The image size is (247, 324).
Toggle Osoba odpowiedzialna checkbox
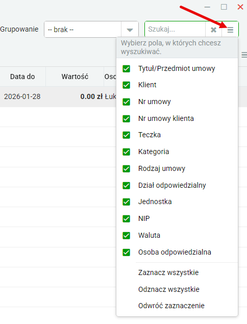coord(126,252)
